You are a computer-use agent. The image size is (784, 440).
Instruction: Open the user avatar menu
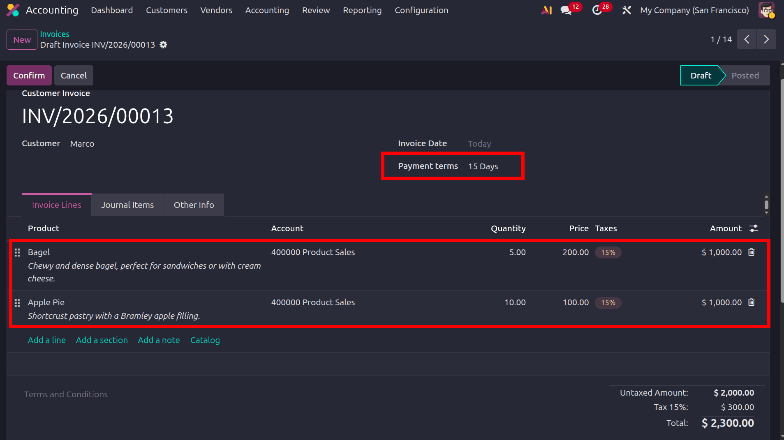point(767,10)
